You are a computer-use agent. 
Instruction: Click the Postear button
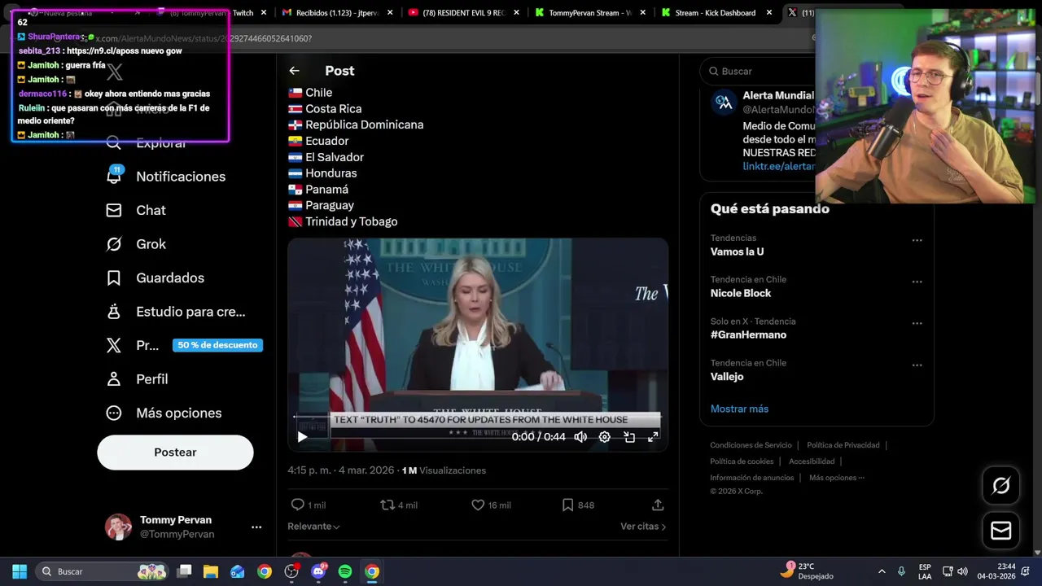(x=175, y=453)
